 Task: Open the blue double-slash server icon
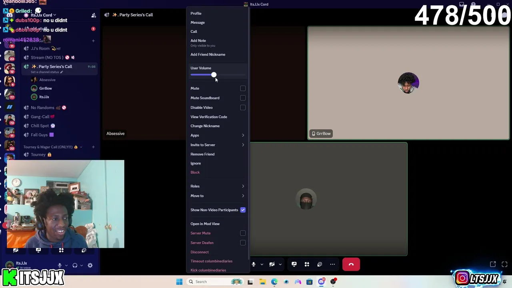(10, 107)
